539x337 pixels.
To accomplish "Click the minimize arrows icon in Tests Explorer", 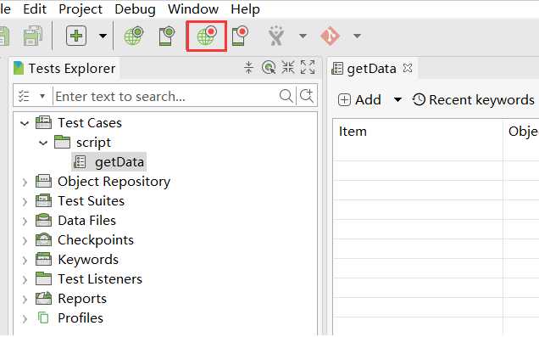I will click(x=288, y=67).
